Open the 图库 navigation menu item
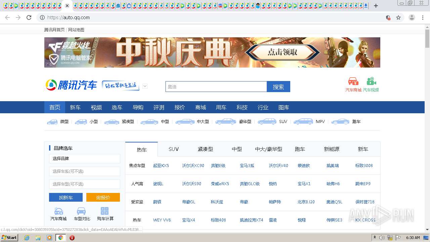This screenshot has width=430, height=242. pos(284,107)
